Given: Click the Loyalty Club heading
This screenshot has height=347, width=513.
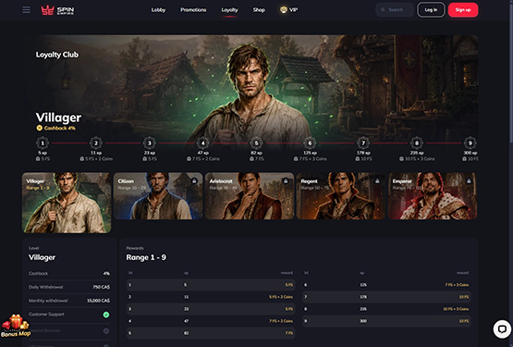Looking at the screenshot, I should click(x=57, y=55).
